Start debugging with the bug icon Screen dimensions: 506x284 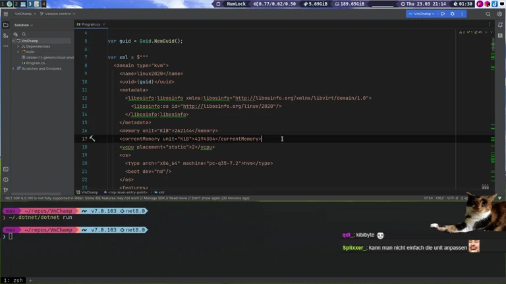(x=453, y=14)
